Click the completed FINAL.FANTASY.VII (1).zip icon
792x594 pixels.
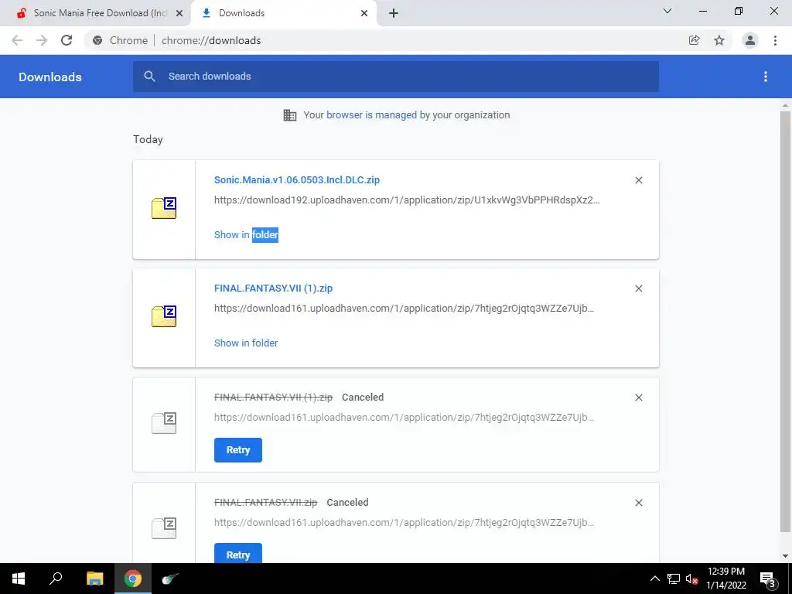[x=164, y=316]
